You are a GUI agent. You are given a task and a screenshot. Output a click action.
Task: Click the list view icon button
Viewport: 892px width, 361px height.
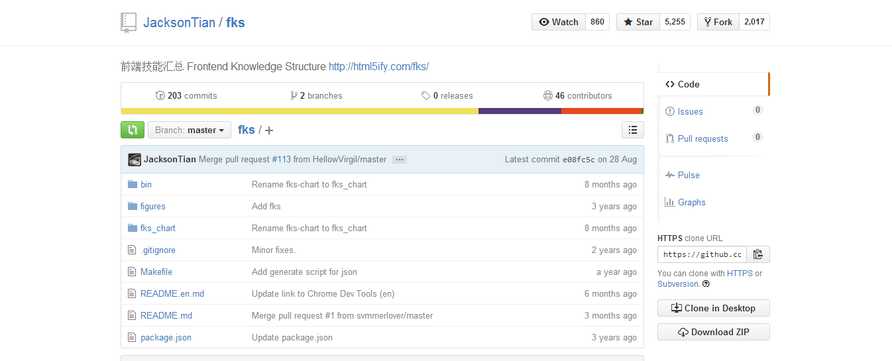(x=633, y=130)
